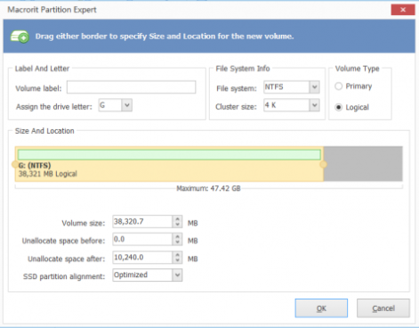Click the G: (NTFS) partition label
This screenshot has width=419, height=328.
35,166
